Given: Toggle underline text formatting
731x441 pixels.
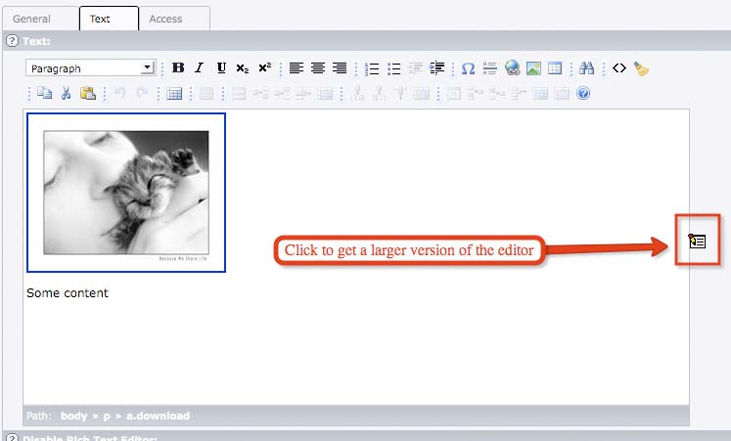Looking at the screenshot, I should (221, 68).
